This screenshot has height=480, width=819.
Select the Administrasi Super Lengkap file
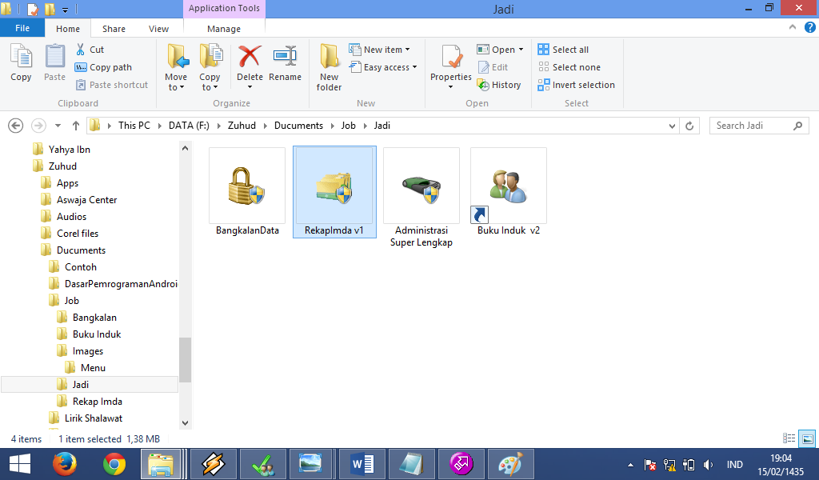[421, 198]
